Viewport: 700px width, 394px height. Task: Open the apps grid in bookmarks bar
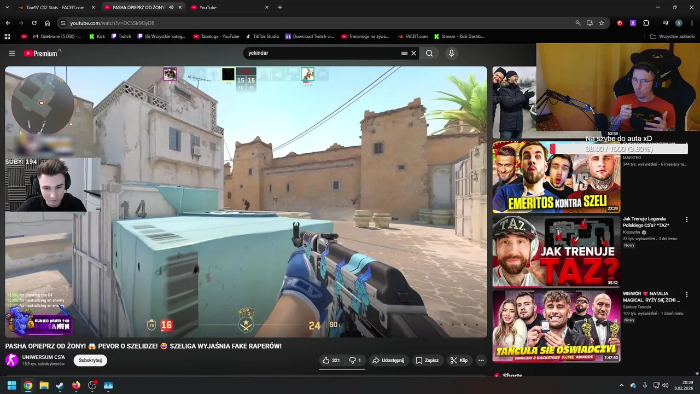(7, 37)
